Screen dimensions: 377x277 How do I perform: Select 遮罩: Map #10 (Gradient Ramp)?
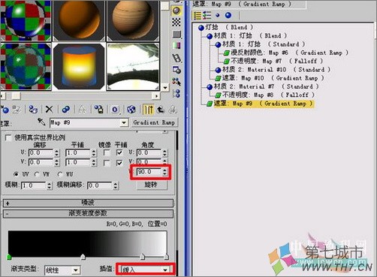point(270,78)
